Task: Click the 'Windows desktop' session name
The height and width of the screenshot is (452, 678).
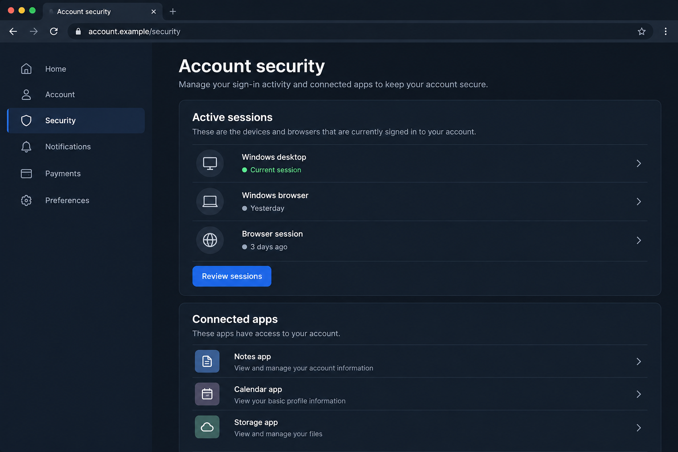Action: 274,157
